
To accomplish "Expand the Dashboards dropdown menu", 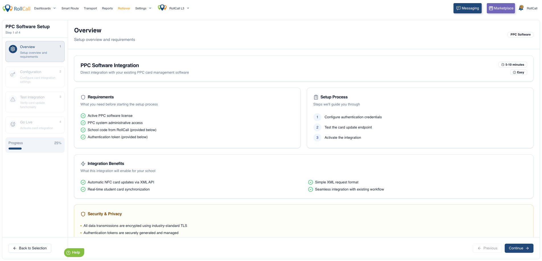I will (x=45, y=8).
